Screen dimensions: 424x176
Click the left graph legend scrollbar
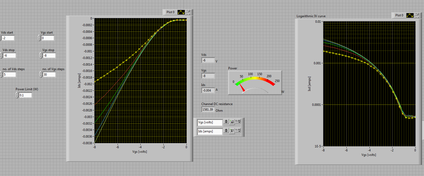click(188, 12)
